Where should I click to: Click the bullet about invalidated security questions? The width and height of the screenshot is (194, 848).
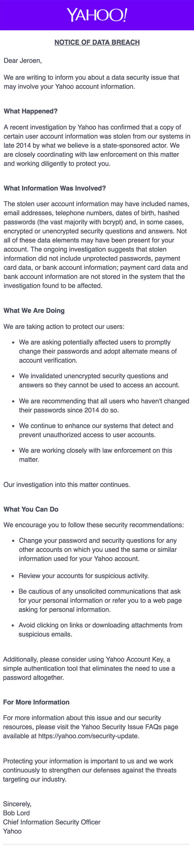[99, 380]
